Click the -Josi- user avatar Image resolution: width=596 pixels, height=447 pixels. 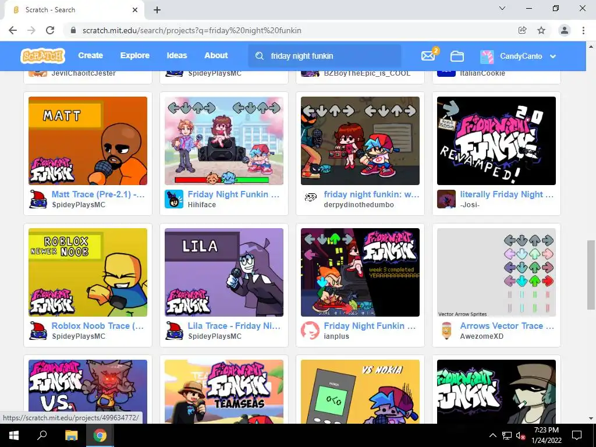pyautogui.click(x=446, y=199)
